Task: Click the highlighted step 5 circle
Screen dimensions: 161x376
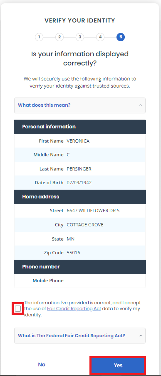Action: tap(121, 37)
